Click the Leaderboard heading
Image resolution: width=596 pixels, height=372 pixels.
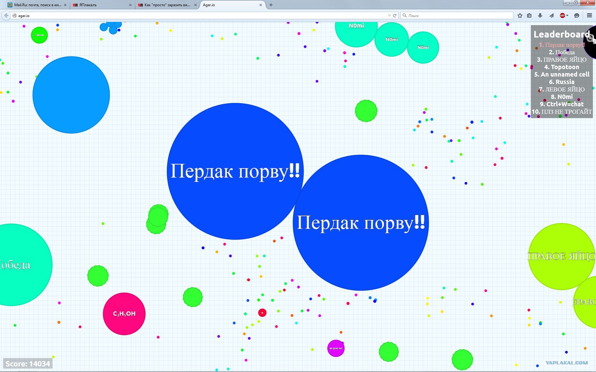click(562, 34)
